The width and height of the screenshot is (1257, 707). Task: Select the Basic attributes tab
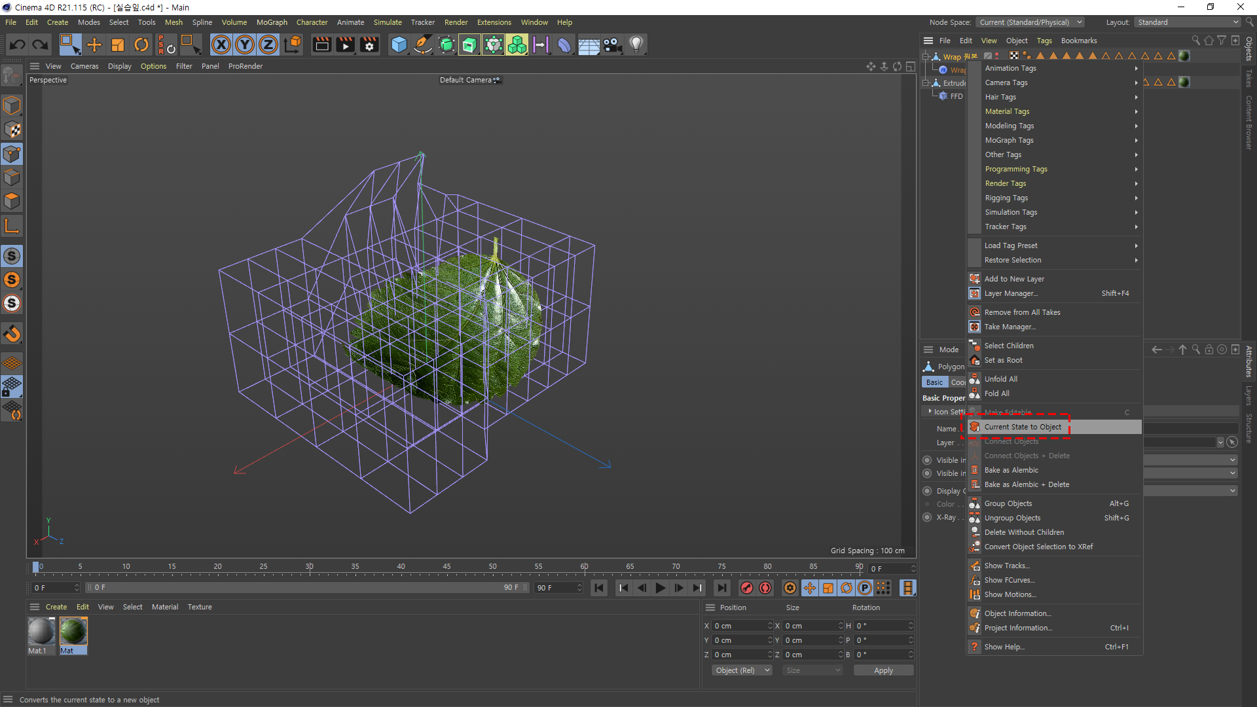click(934, 382)
